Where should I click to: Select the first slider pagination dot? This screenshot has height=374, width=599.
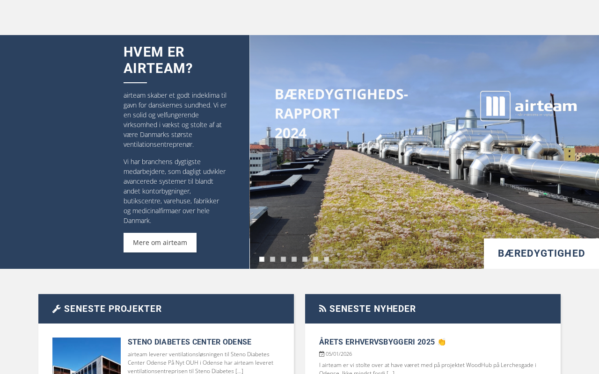pos(262,259)
